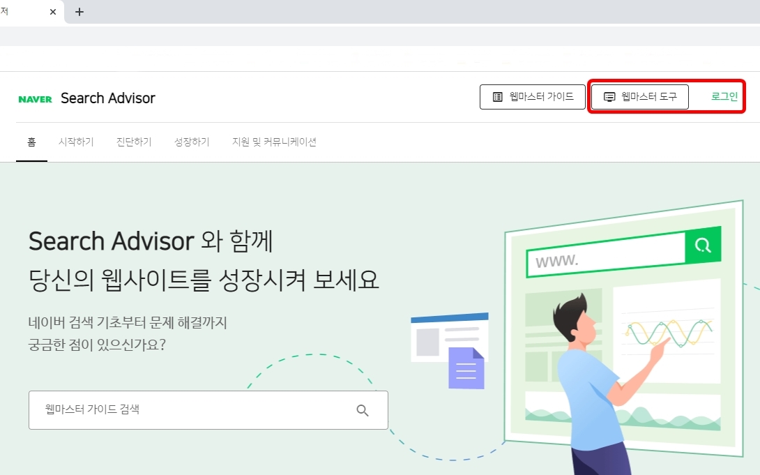The width and height of the screenshot is (760, 475).
Task: Click the text 궁금한 점이 있으신가요?
Action: pyautogui.click(x=97, y=345)
